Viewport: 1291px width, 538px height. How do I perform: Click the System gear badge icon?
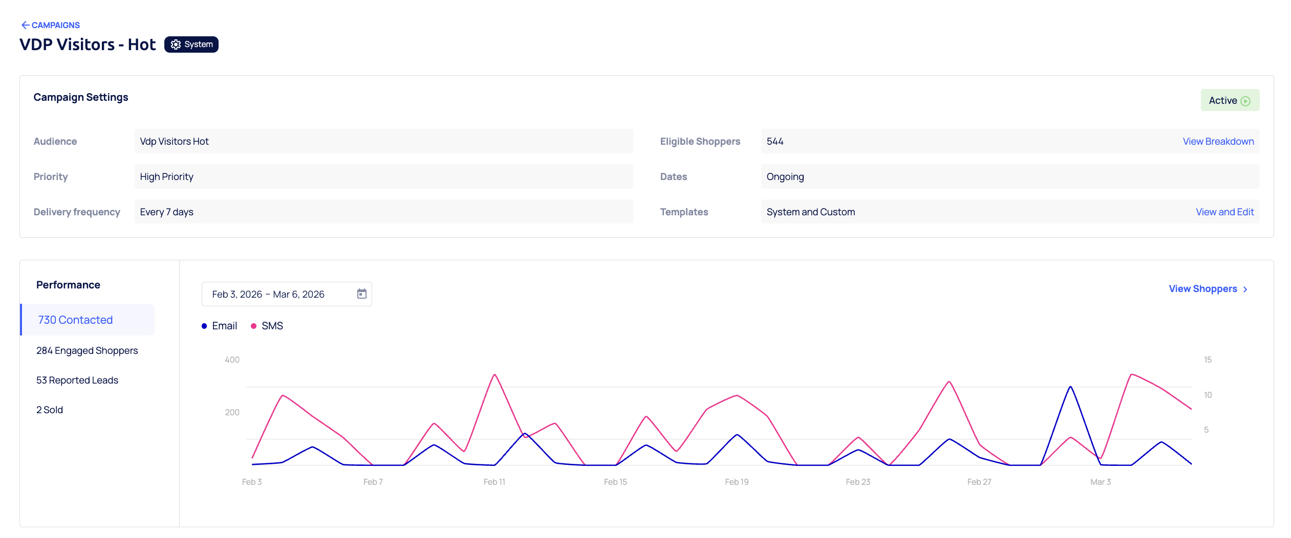(176, 44)
